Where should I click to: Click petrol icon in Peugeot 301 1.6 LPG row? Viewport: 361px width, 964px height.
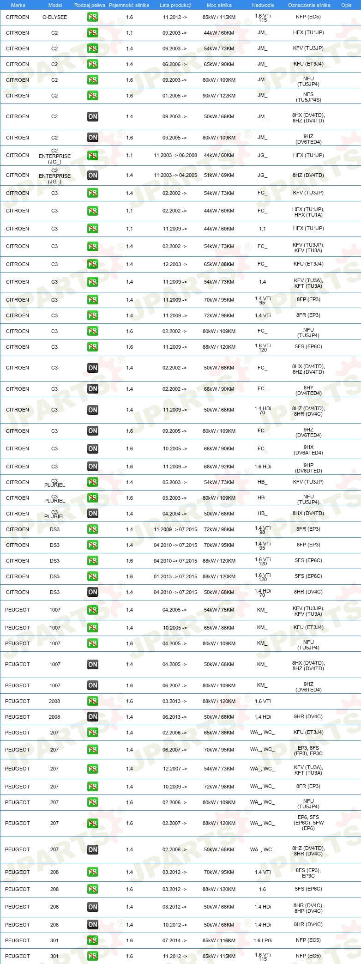point(92,940)
